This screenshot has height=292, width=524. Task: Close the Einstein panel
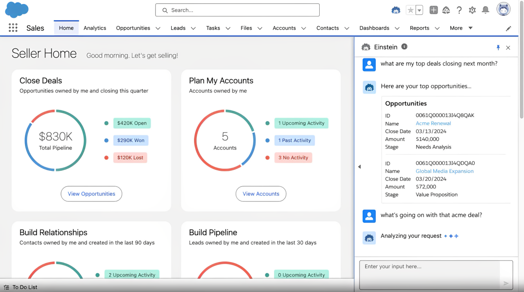[508, 47]
